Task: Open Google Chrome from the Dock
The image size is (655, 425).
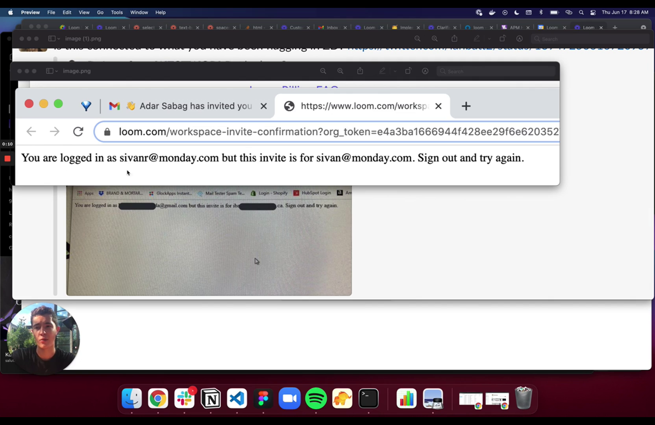Action: (158, 399)
